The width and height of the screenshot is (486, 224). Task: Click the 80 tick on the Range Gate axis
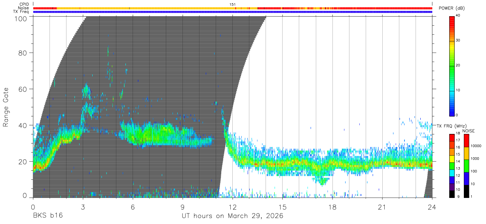coord(23,53)
